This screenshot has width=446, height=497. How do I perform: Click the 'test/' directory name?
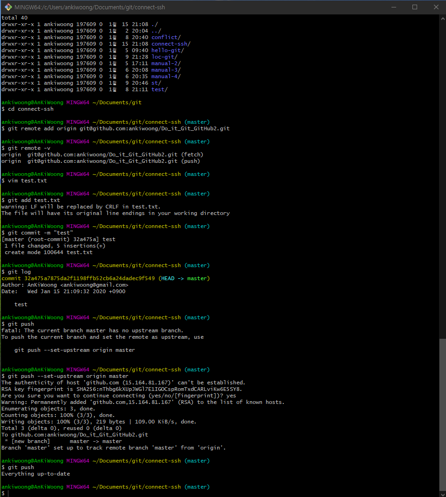point(159,89)
